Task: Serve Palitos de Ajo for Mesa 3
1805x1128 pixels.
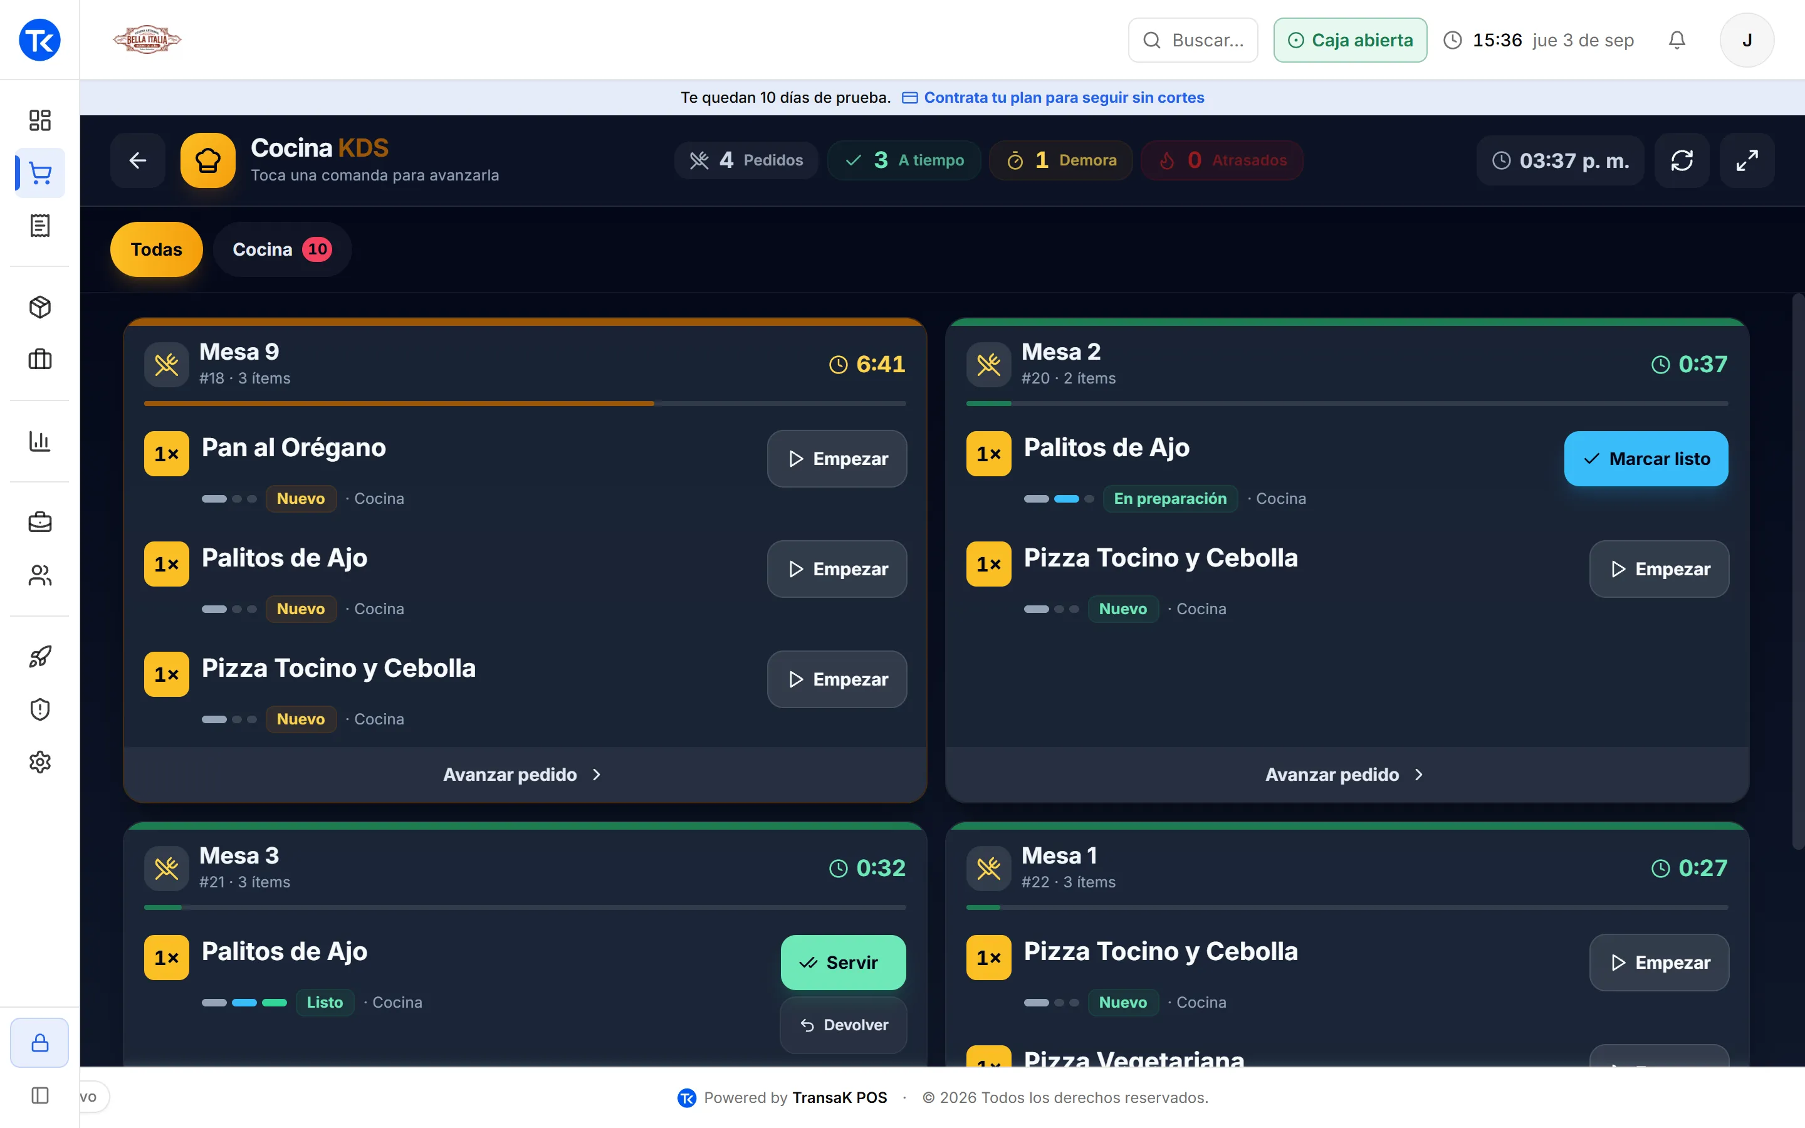Action: (x=843, y=963)
